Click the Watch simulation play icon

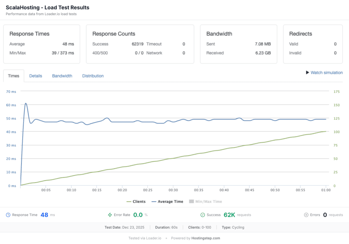click(x=307, y=73)
